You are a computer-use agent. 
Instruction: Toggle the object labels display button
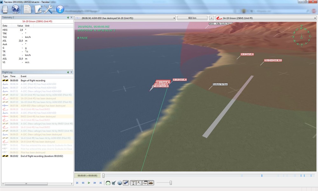pos(145,183)
